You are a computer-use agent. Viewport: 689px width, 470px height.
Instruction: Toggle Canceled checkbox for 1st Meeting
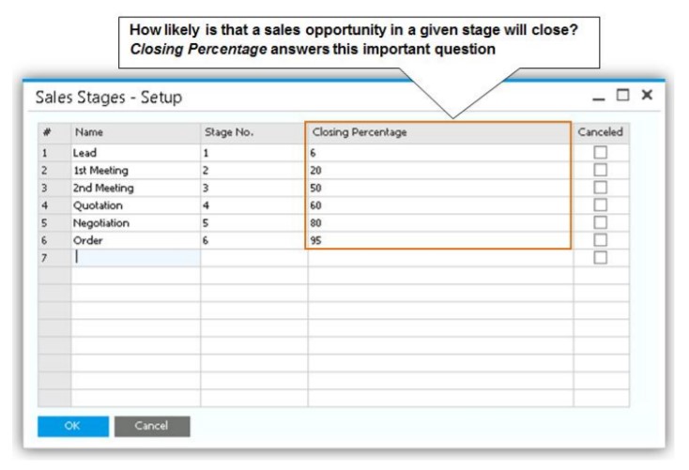(601, 170)
